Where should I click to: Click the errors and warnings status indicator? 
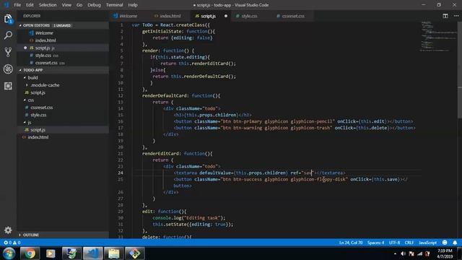(x=12, y=243)
